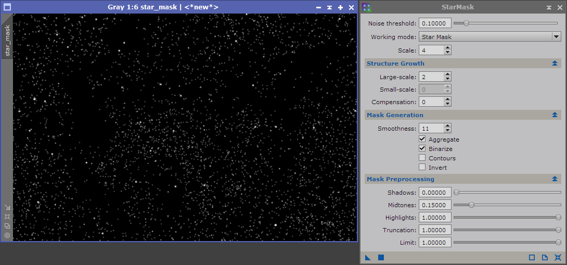Close the StarMask process panel
Viewport: 567px width, 265px height.
point(560,7)
